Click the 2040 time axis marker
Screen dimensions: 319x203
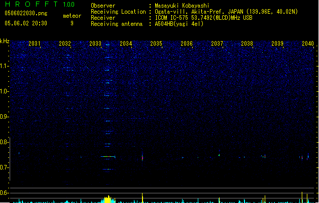(308, 44)
